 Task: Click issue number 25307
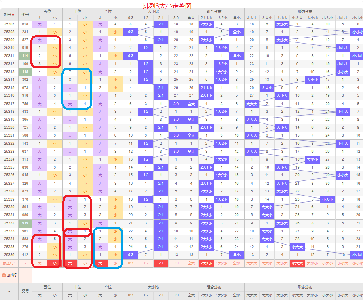coord(9,24)
